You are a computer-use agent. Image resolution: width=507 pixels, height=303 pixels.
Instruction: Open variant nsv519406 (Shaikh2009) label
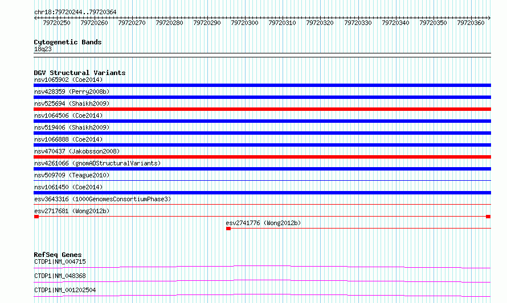point(72,127)
